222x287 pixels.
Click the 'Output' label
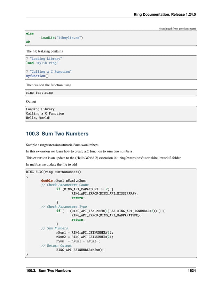[31, 102]
